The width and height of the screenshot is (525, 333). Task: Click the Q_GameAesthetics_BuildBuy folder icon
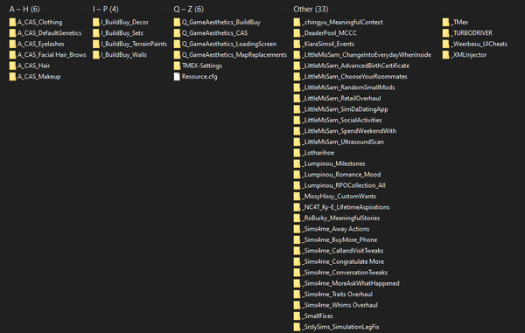click(x=177, y=22)
